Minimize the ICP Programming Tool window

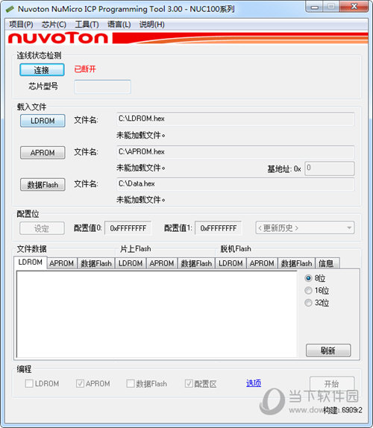tap(314, 7)
